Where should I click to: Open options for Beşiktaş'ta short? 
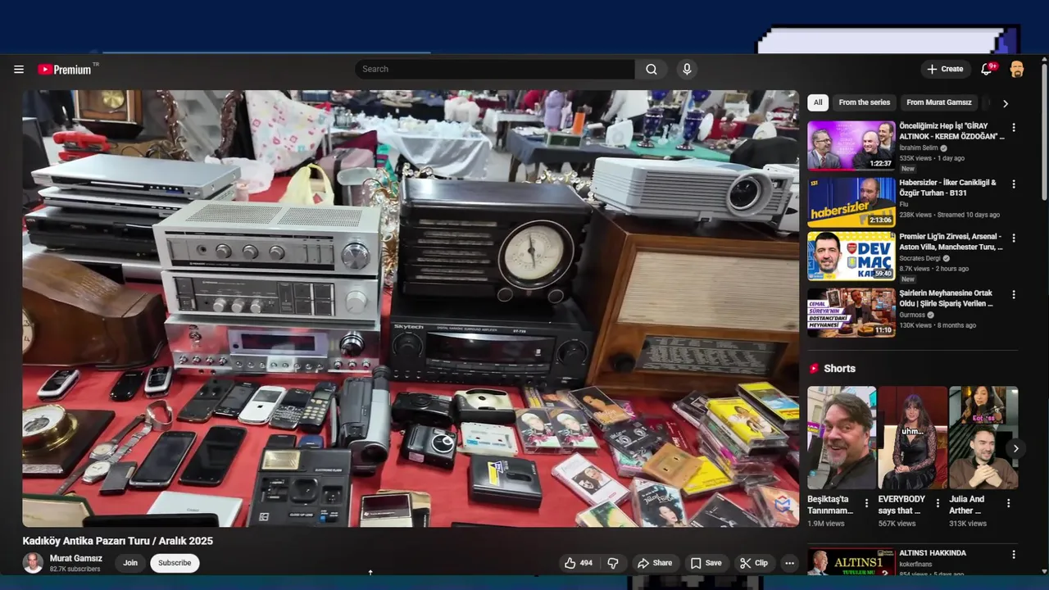(x=866, y=503)
